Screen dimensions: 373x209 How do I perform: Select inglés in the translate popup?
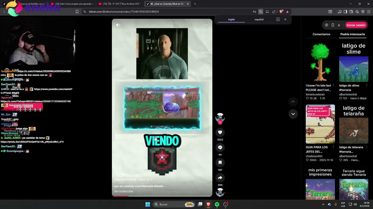pos(231,19)
